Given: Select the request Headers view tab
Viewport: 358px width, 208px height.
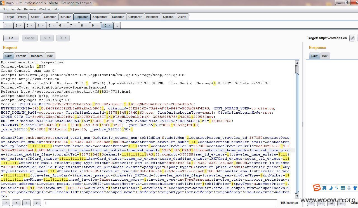Looking at the screenshot, I should tap(37, 56).
